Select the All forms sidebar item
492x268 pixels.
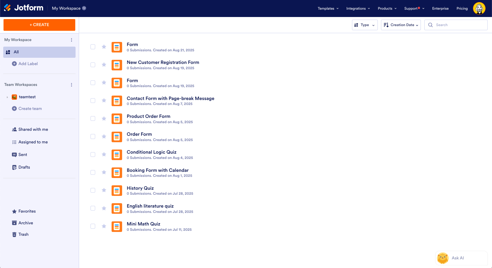(39, 52)
